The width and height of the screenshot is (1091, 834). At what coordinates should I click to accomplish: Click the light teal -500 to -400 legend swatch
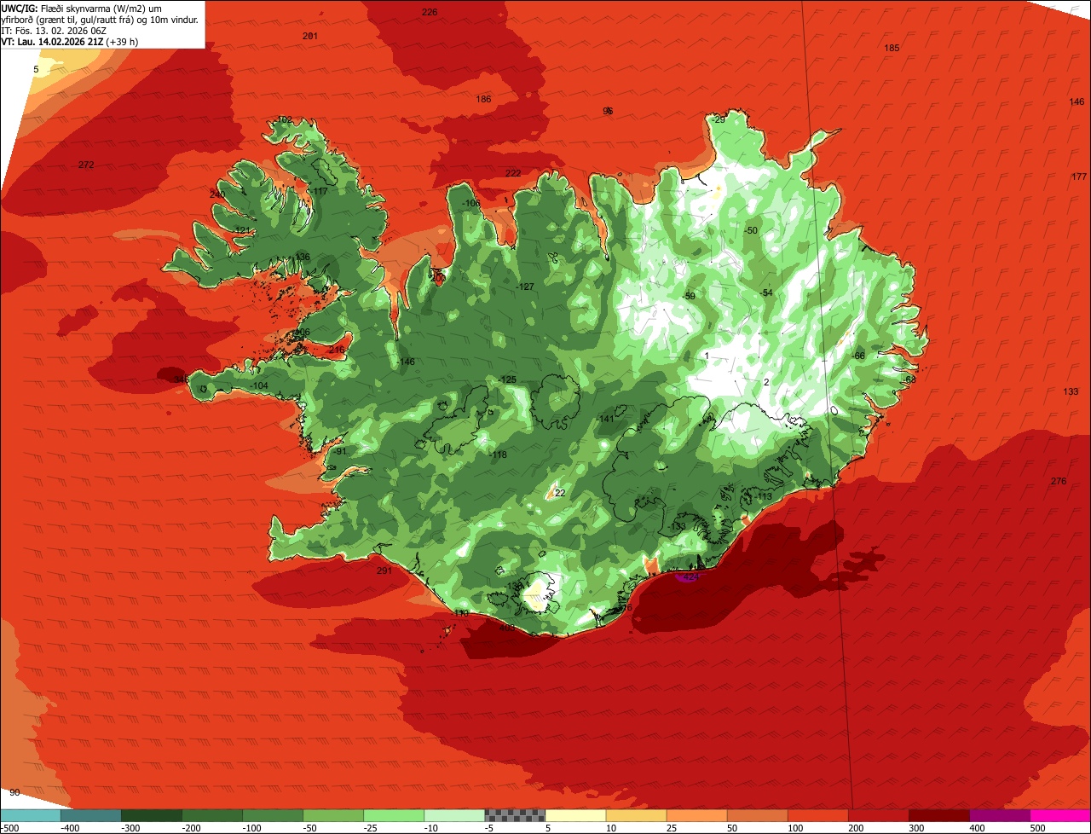pyautogui.click(x=30, y=815)
